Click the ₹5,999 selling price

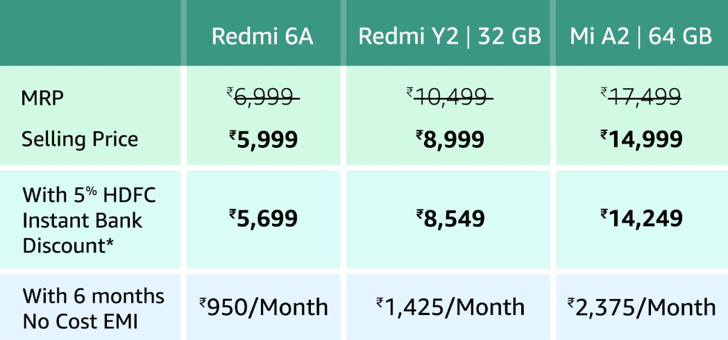click(263, 139)
